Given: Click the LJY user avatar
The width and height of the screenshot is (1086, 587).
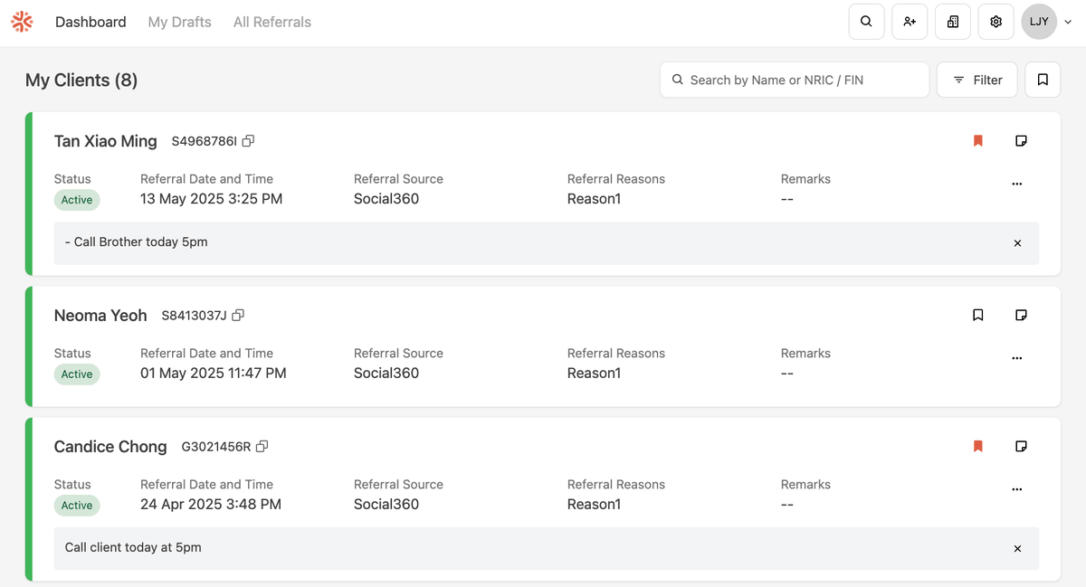Looking at the screenshot, I should tap(1039, 22).
